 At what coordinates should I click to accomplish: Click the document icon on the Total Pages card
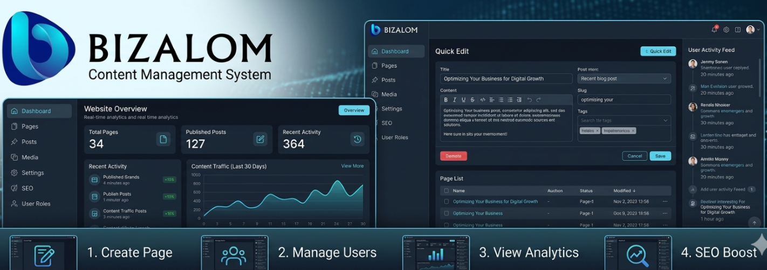163,139
